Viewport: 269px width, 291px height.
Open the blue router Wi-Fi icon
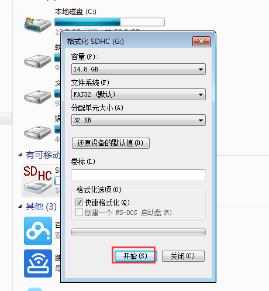(x=38, y=263)
